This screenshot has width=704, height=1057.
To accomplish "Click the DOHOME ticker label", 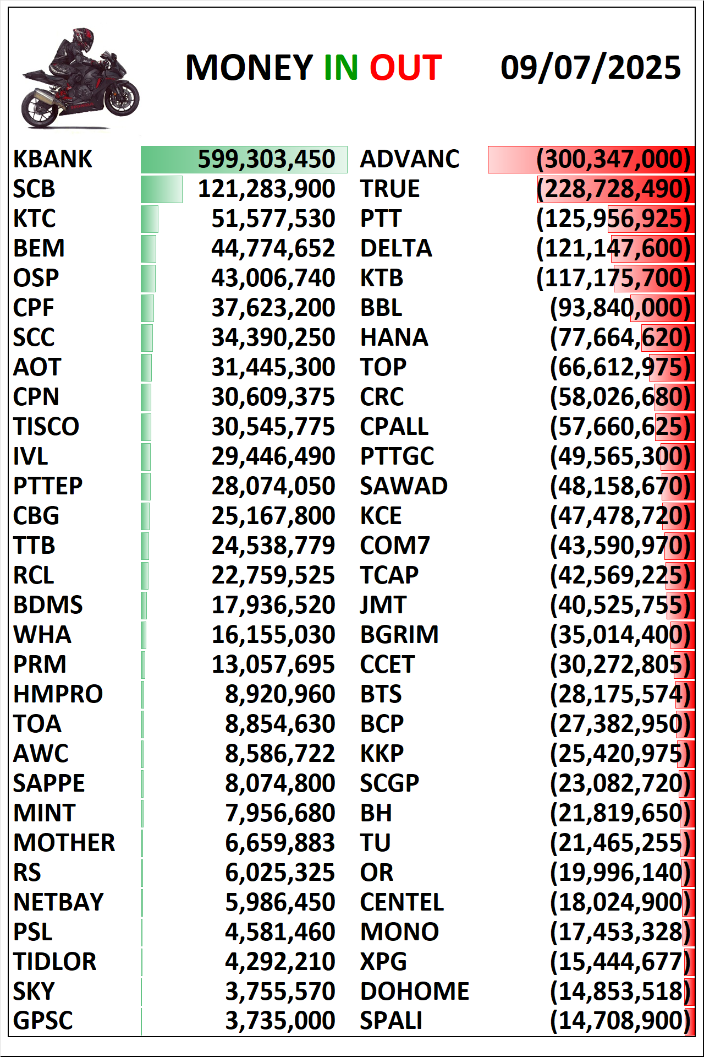I will (x=415, y=991).
